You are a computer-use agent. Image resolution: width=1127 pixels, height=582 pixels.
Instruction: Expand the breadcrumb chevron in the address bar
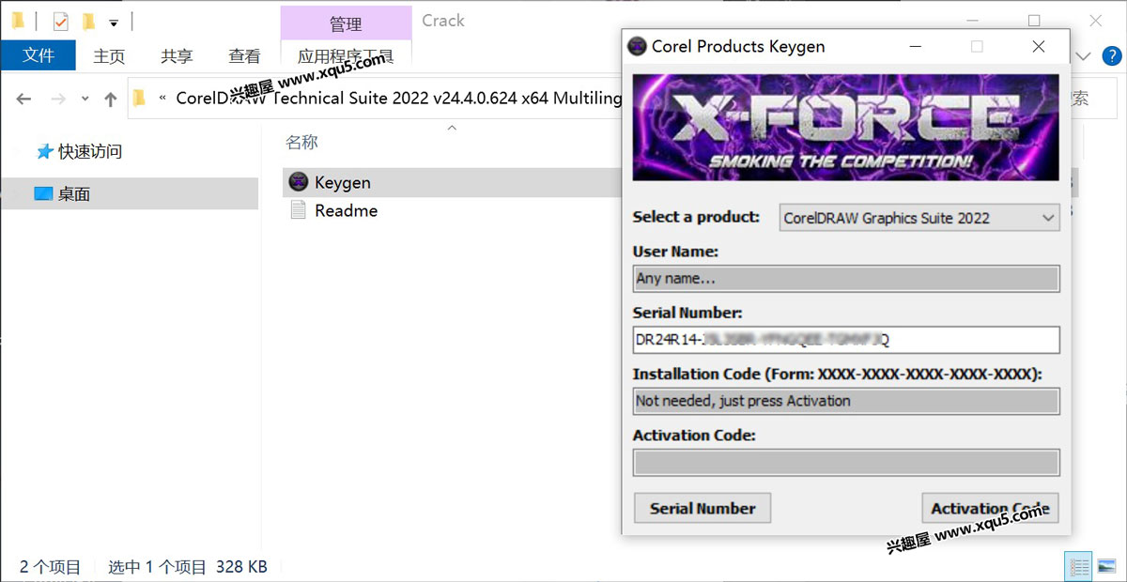point(163,98)
